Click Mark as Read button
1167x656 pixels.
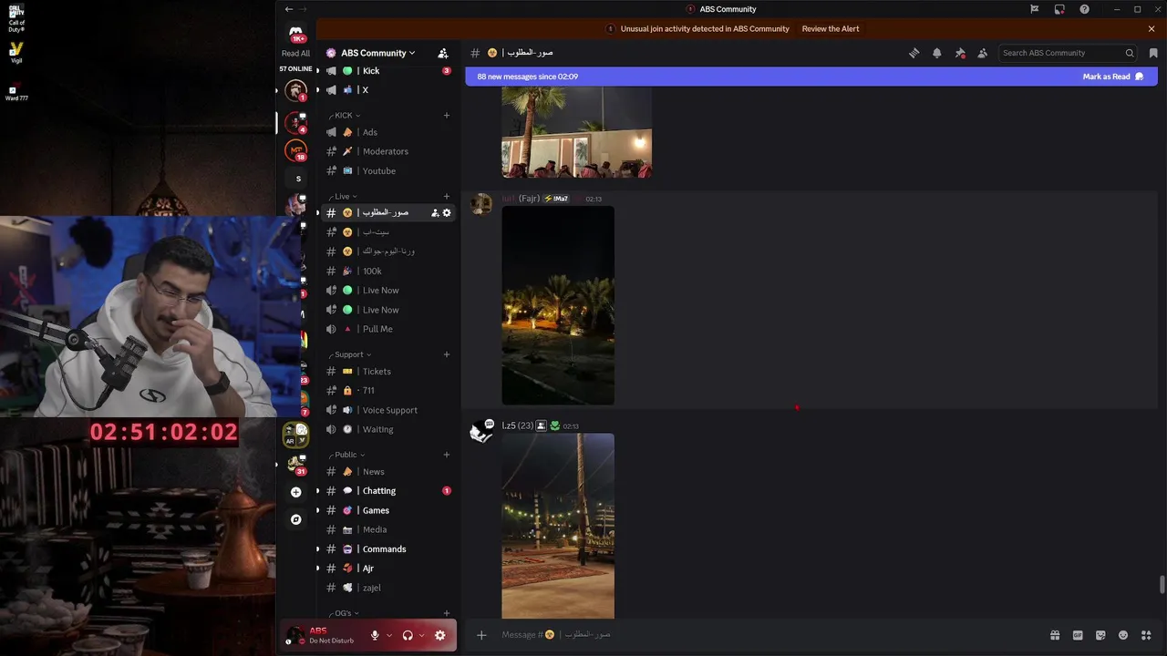1112,77
